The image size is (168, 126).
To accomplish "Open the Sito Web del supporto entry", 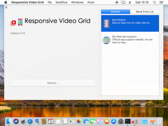I will point(130,40).
